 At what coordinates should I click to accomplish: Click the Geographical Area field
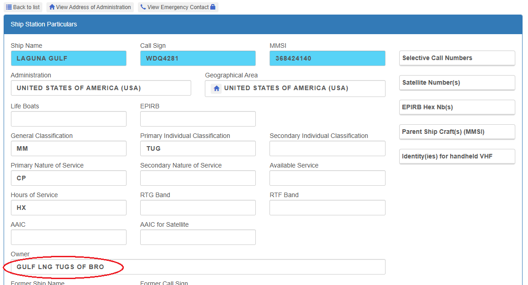point(295,89)
